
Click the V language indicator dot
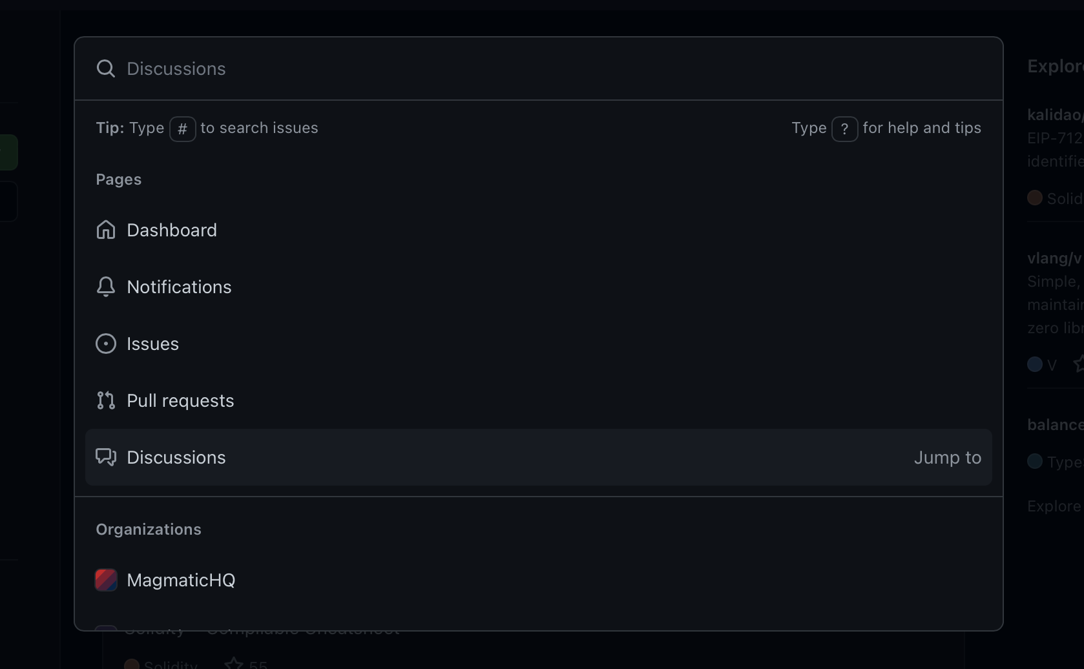1035,364
